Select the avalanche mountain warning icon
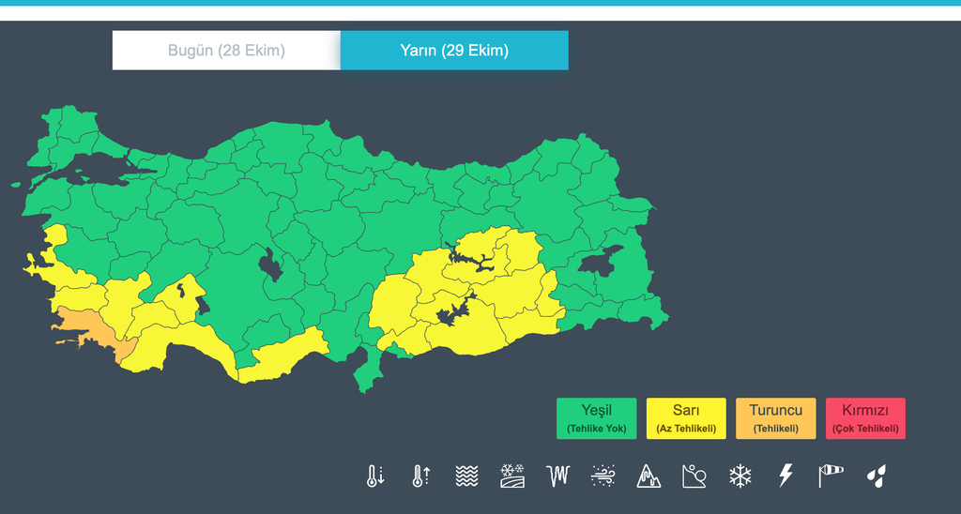The image size is (961, 514). point(648,476)
